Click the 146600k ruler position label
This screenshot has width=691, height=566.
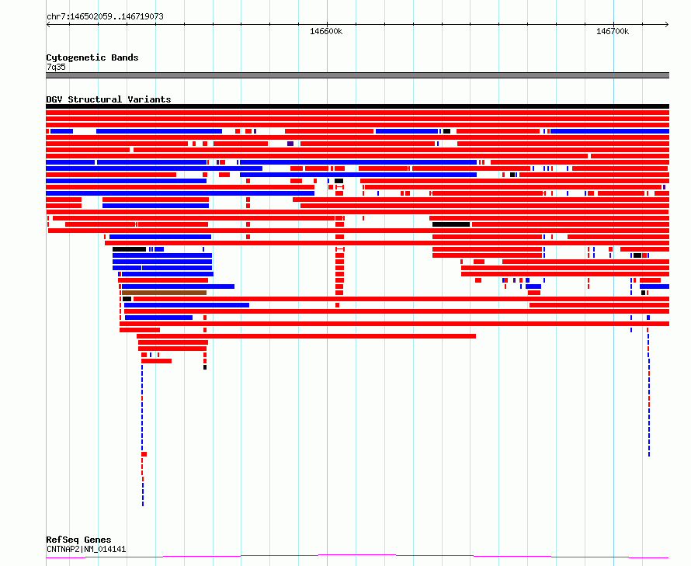tap(326, 31)
